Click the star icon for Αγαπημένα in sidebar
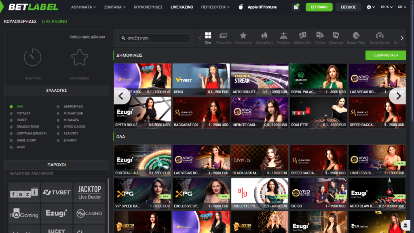 point(79,57)
